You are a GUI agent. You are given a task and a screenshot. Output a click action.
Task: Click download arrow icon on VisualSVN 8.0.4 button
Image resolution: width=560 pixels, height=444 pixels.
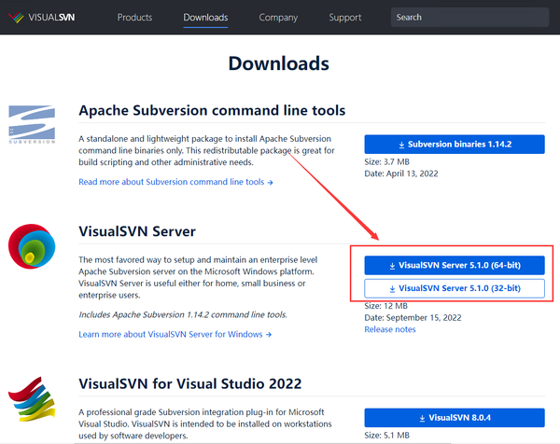click(x=422, y=418)
